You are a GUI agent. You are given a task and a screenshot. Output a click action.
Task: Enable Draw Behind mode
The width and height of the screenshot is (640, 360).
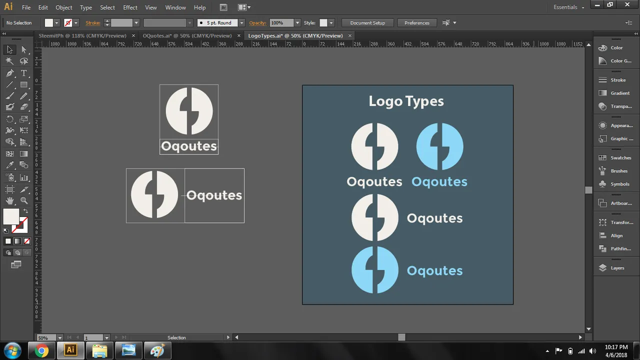(x=17, y=252)
